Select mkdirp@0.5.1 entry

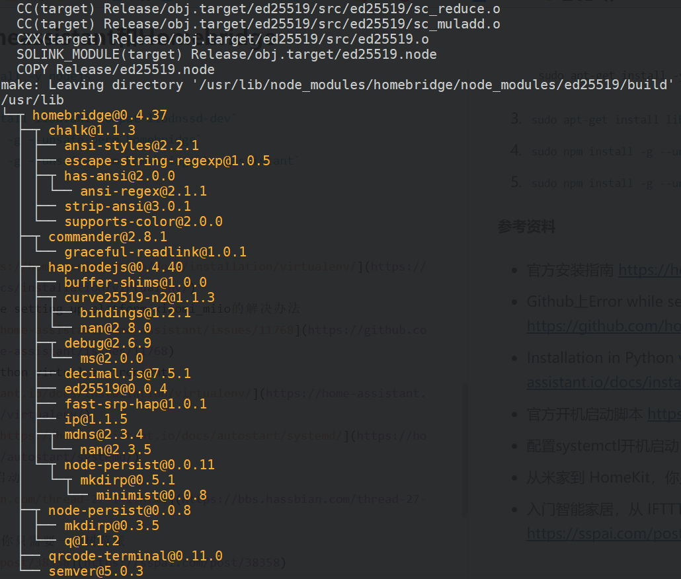point(128,480)
